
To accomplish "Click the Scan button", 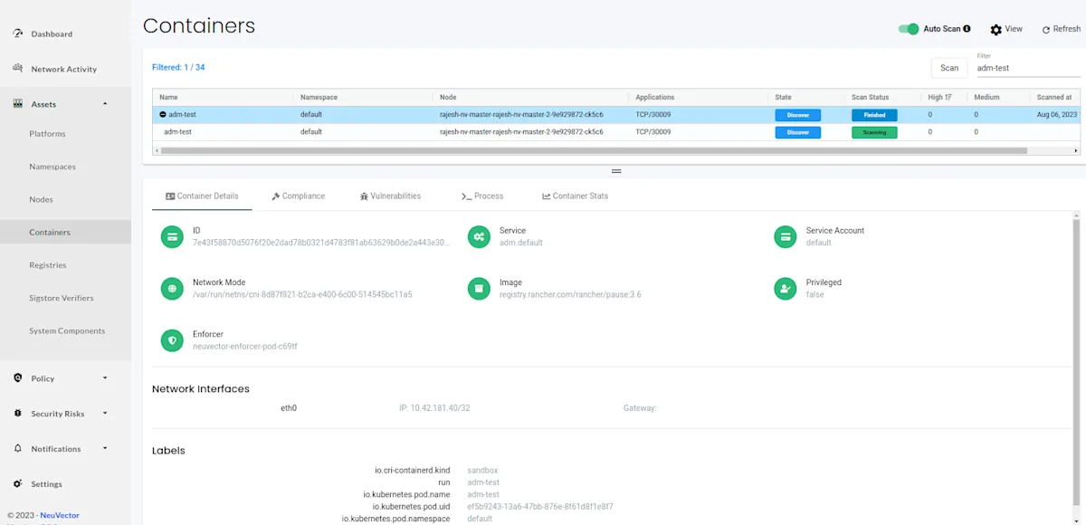I will [949, 68].
